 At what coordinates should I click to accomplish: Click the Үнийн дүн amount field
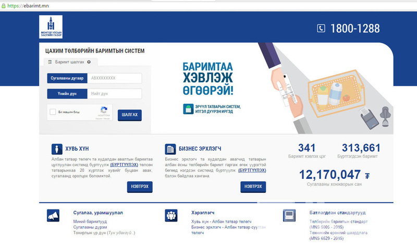point(115,94)
